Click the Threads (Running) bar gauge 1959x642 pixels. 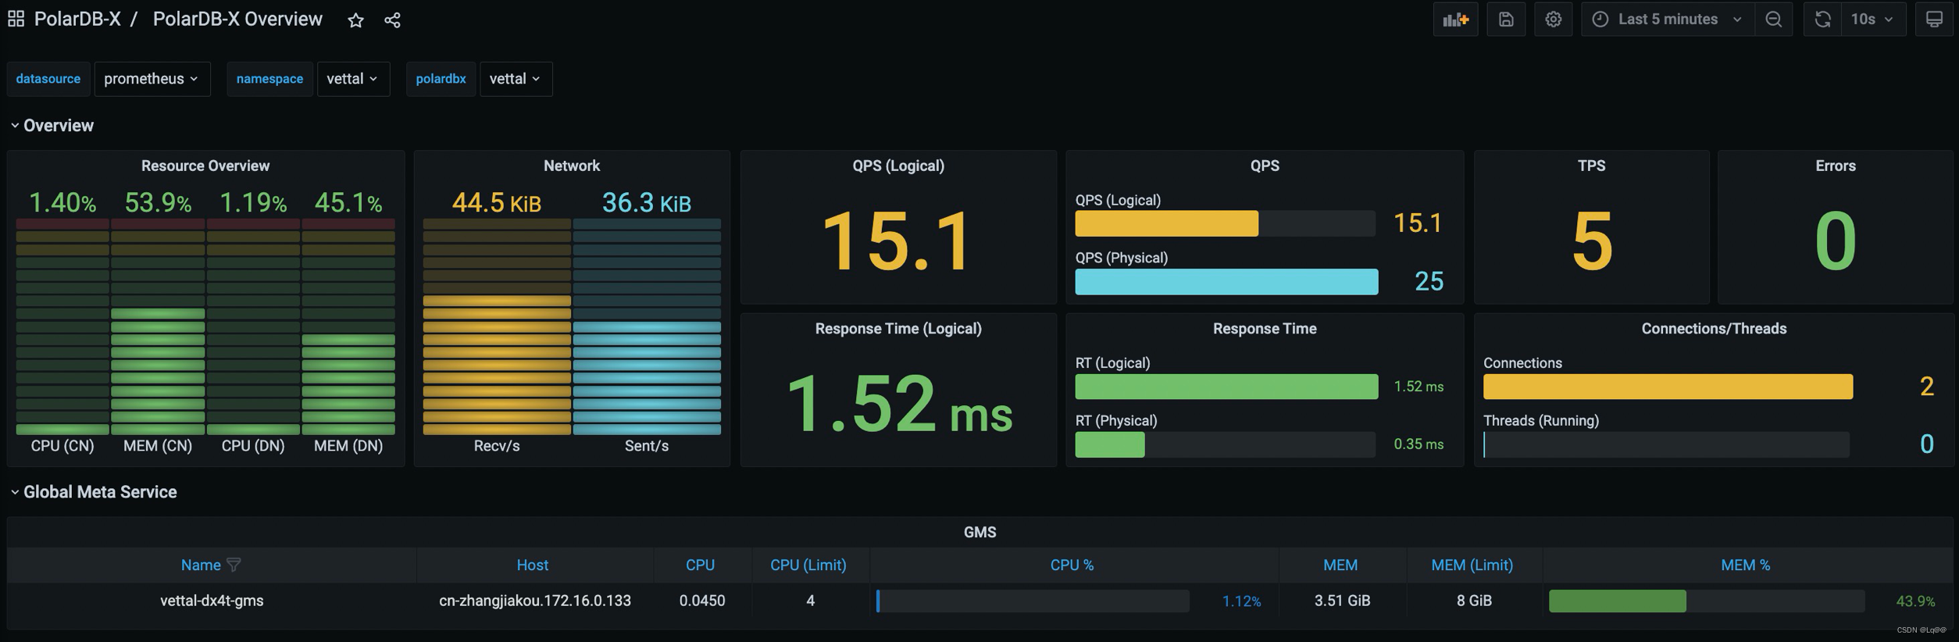(1666, 444)
